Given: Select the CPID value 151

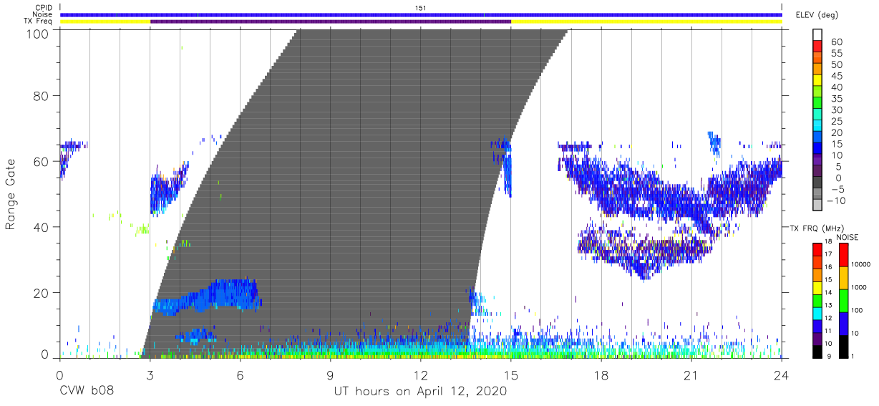Looking at the screenshot, I should pos(421,8).
